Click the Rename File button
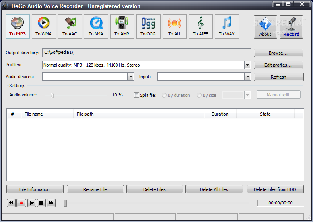The width and height of the screenshot is (313, 222). pyautogui.click(x=95, y=189)
